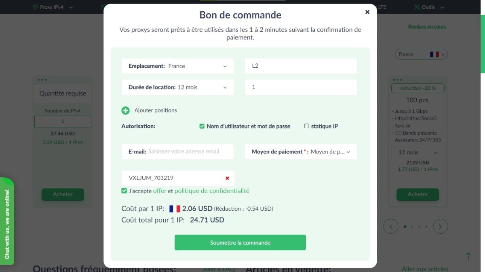Enable the statique IP checkbox

click(x=306, y=126)
